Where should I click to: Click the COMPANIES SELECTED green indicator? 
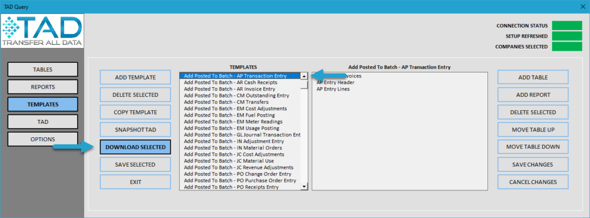tap(567, 47)
